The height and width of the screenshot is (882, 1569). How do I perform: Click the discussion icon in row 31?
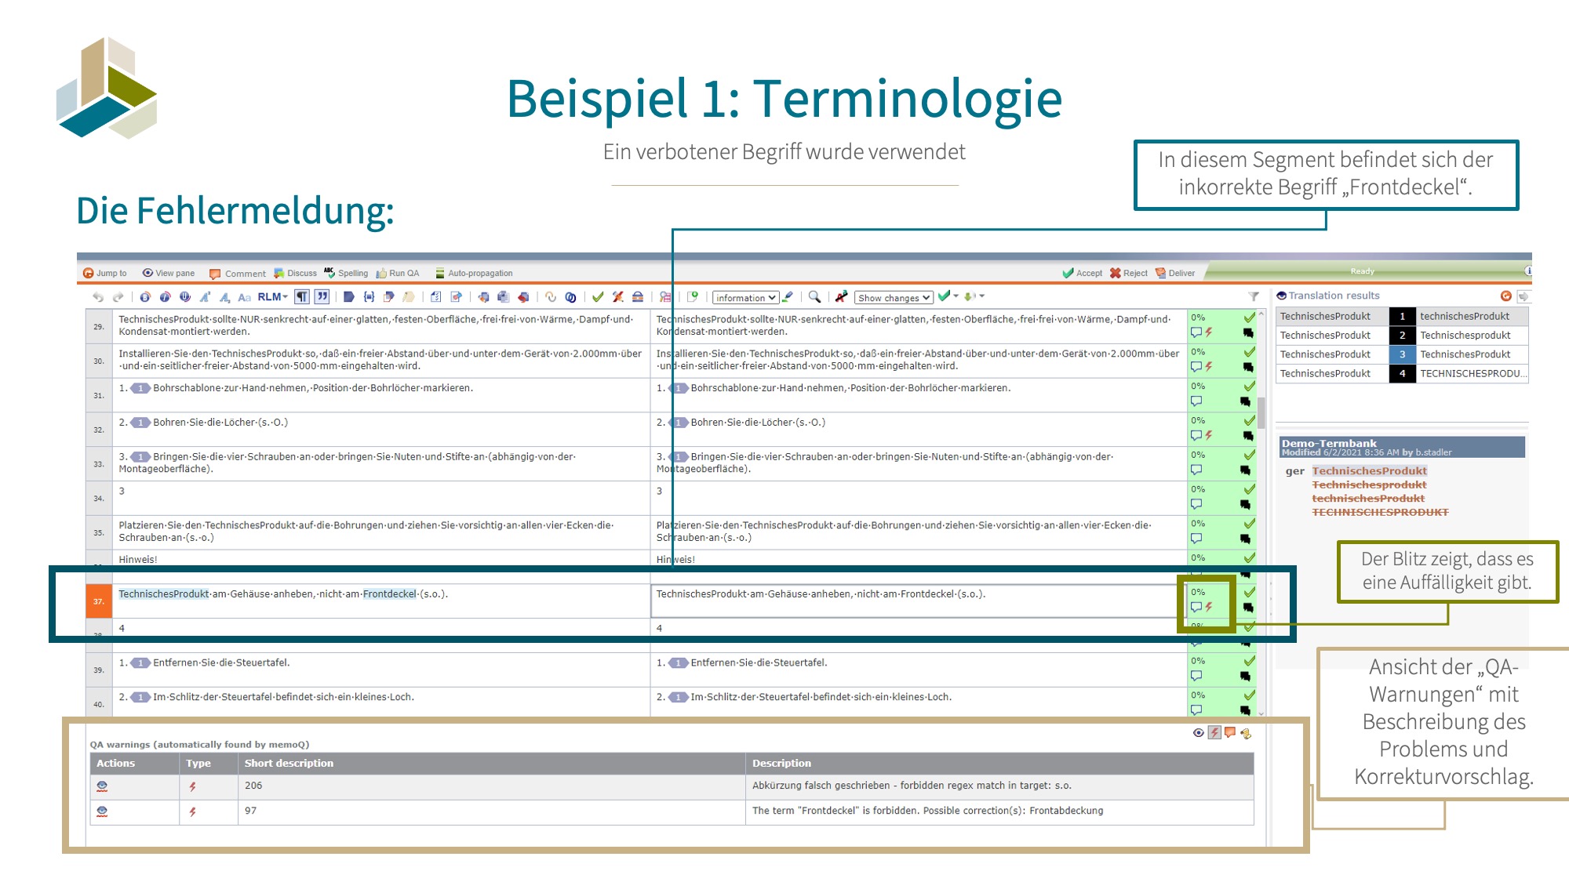click(x=1245, y=401)
